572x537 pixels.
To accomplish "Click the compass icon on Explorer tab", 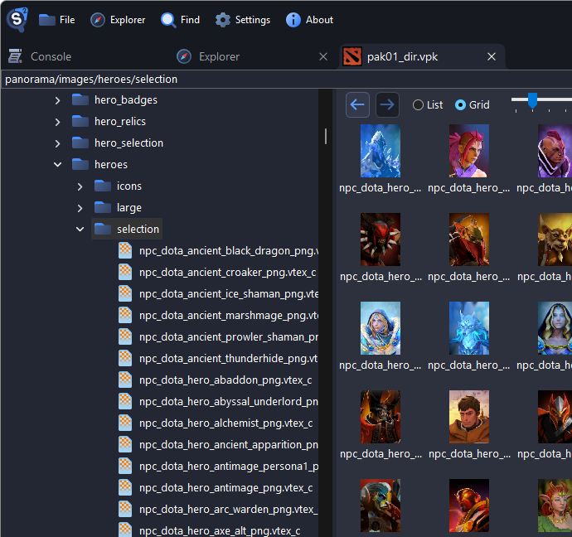I will [x=184, y=56].
